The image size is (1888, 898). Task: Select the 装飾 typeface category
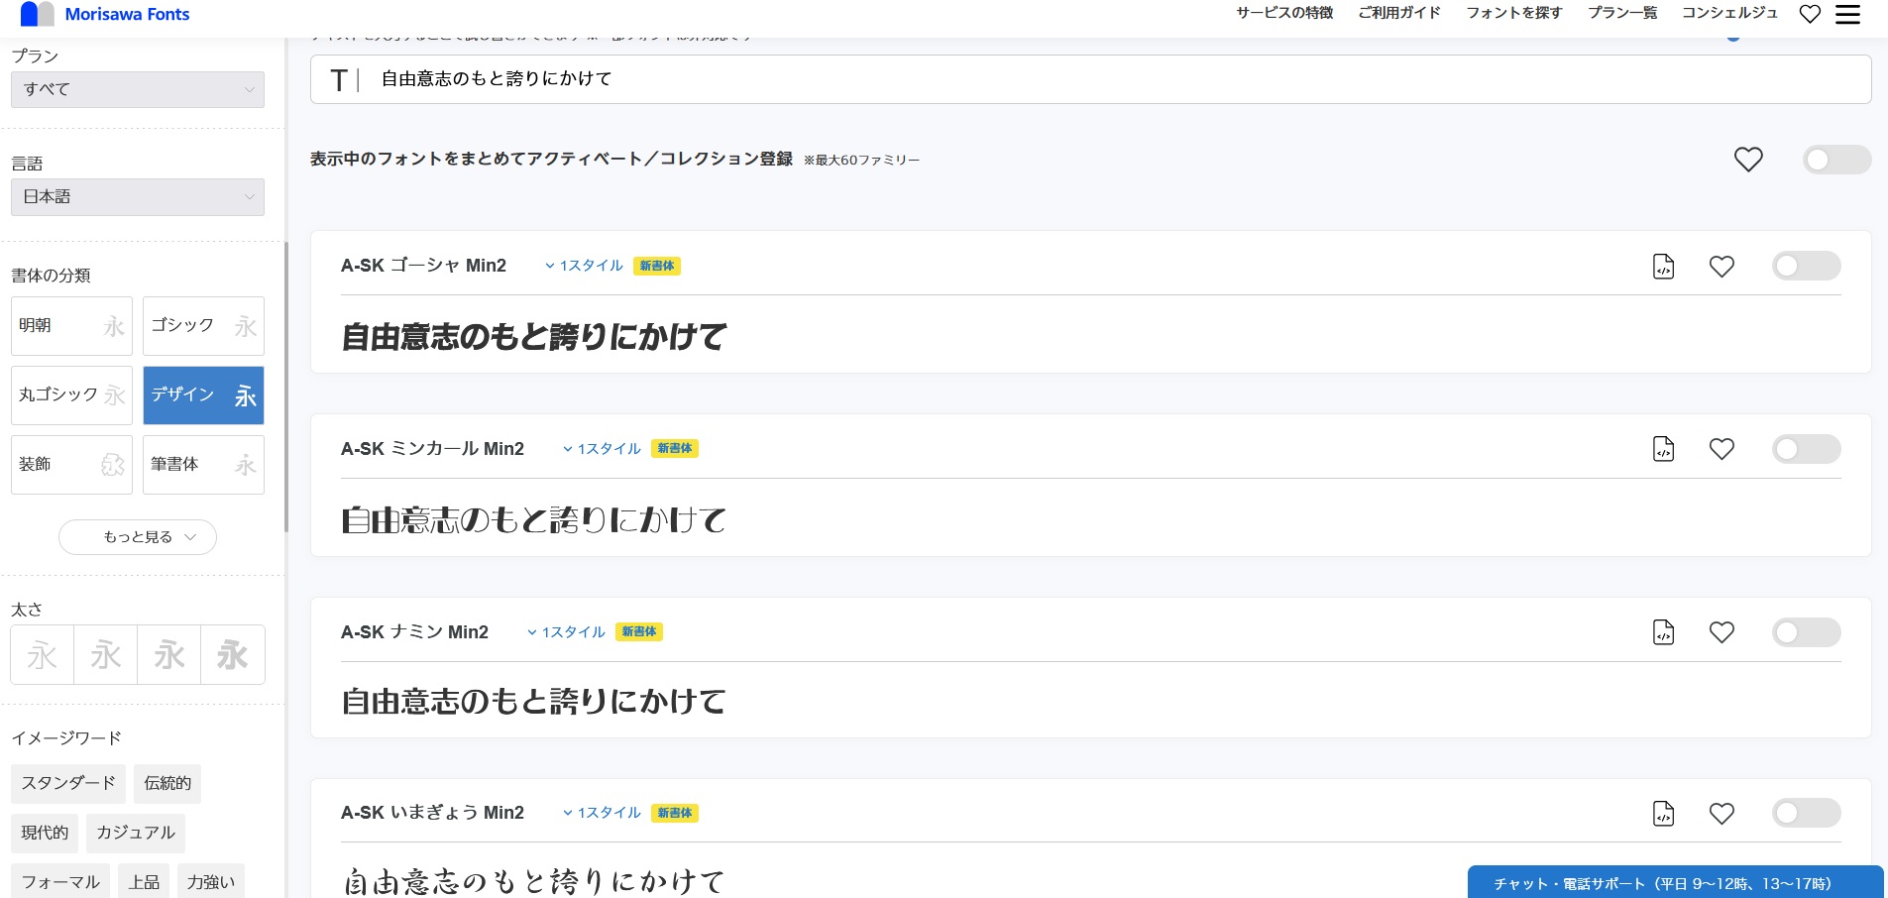tap(71, 465)
